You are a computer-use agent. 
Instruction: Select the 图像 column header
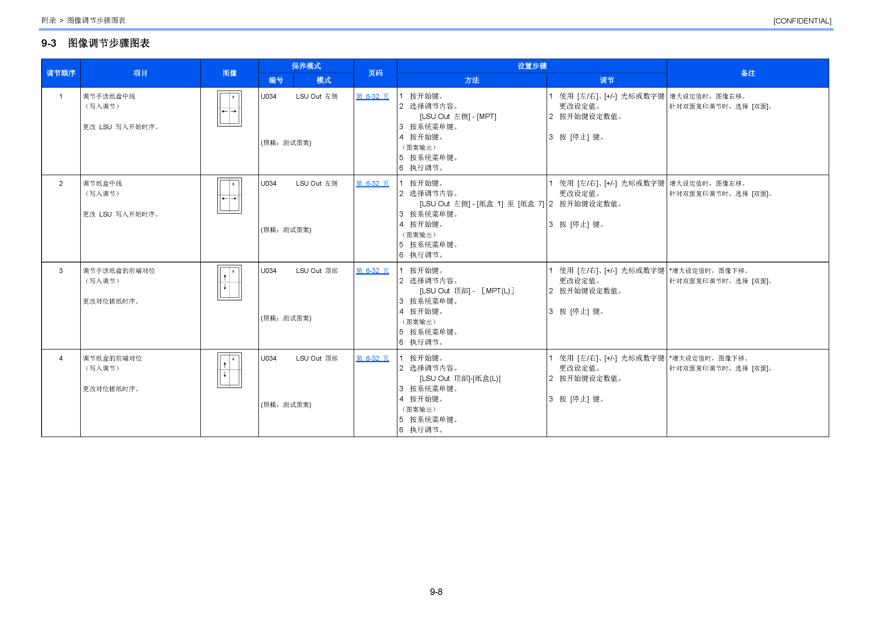point(230,73)
